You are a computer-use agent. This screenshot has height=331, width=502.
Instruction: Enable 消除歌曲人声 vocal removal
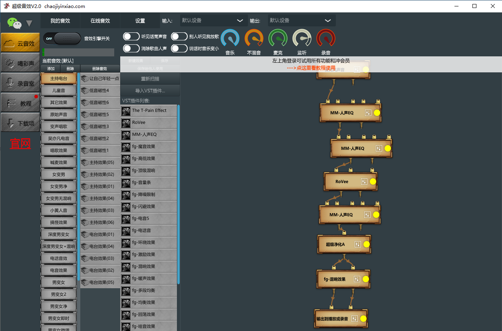(x=131, y=48)
